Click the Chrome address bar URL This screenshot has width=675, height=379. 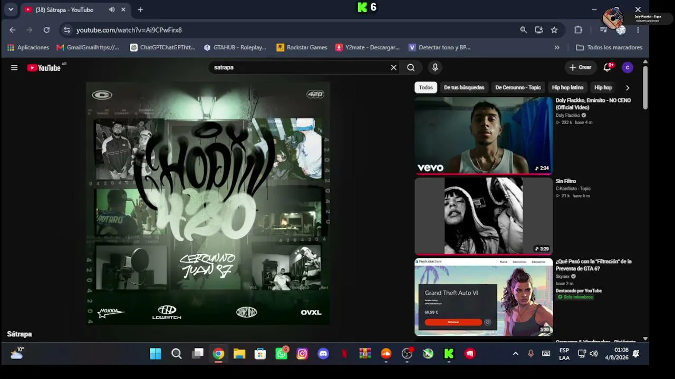[x=129, y=30]
